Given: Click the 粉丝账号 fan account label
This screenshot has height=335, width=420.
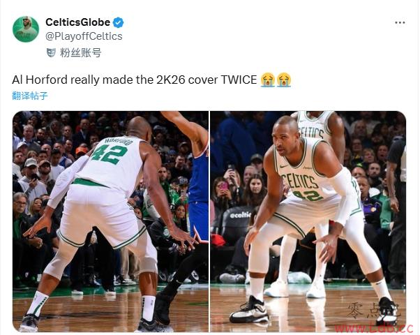Looking at the screenshot, I should tap(81, 53).
